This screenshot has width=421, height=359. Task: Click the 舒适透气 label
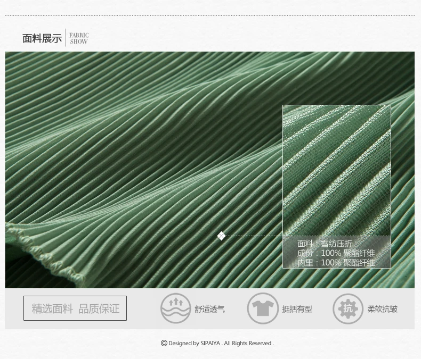209,309
